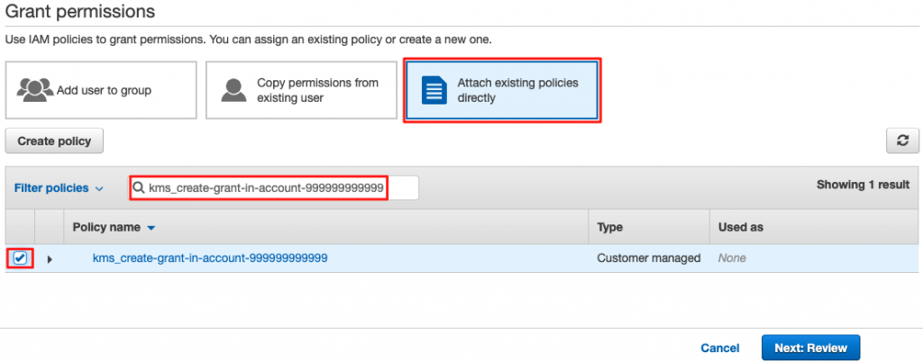Screen dimensions: 923x363
Task: Expand the kms_create-grant policy row arrow
Action: pyautogui.click(x=50, y=259)
